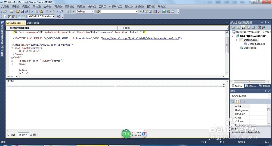This screenshot has width=272, height=146.
Task: Open the DOCUMENT object dropdown in Properties
Action: click(x=269, y=96)
